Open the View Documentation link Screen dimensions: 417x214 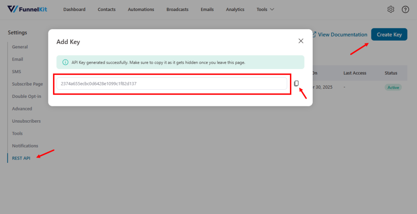coord(342,35)
